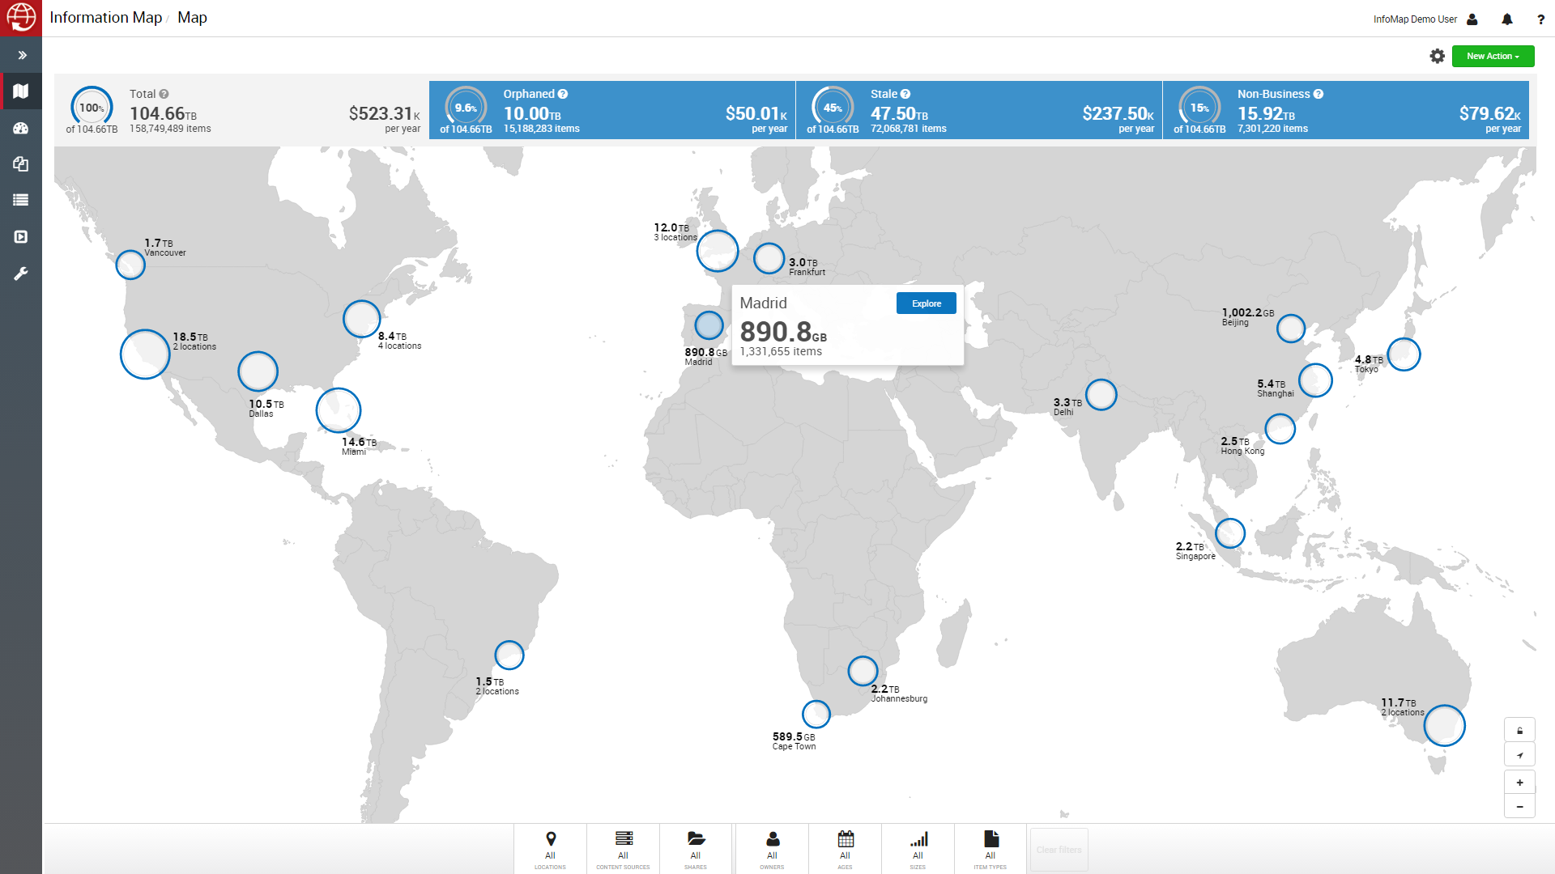Open the list view sidebar icon
The height and width of the screenshot is (874, 1555).
pyautogui.click(x=21, y=200)
